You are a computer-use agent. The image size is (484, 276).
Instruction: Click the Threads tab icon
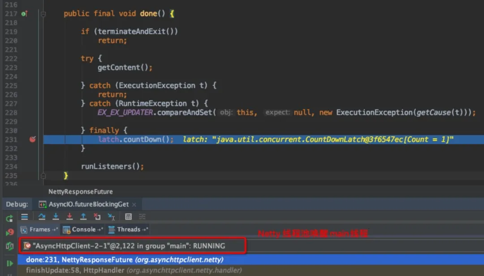coord(112,230)
